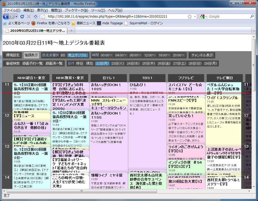Screen dimensions: 258x201
Task: Jump to the 16:00～ time slot
Action: (164, 55)
